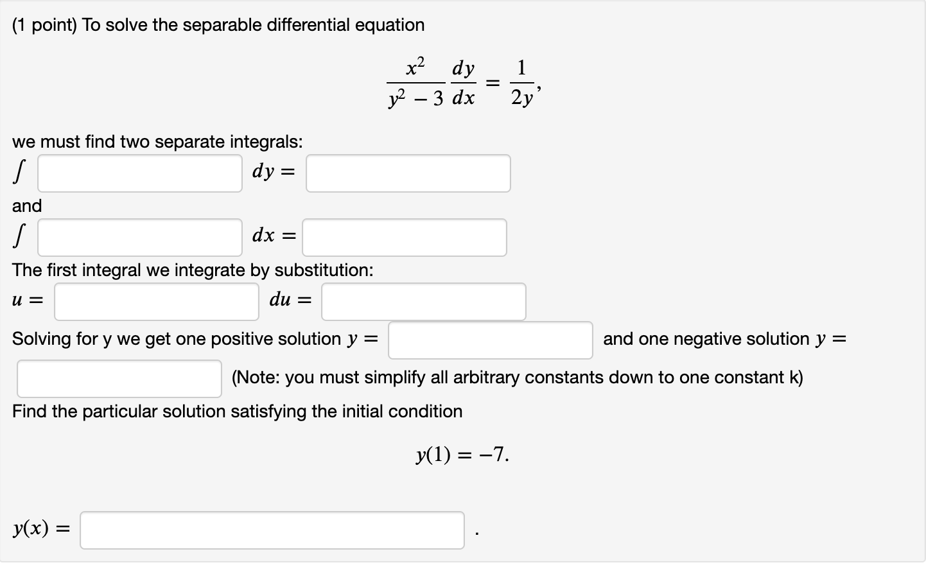Click the integral sign before the dx box

pos(19,234)
